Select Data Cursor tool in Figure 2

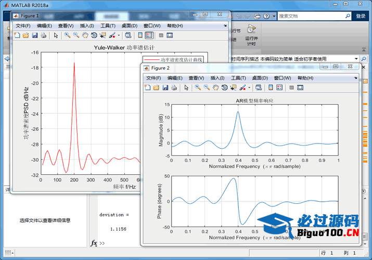(233, 87)
